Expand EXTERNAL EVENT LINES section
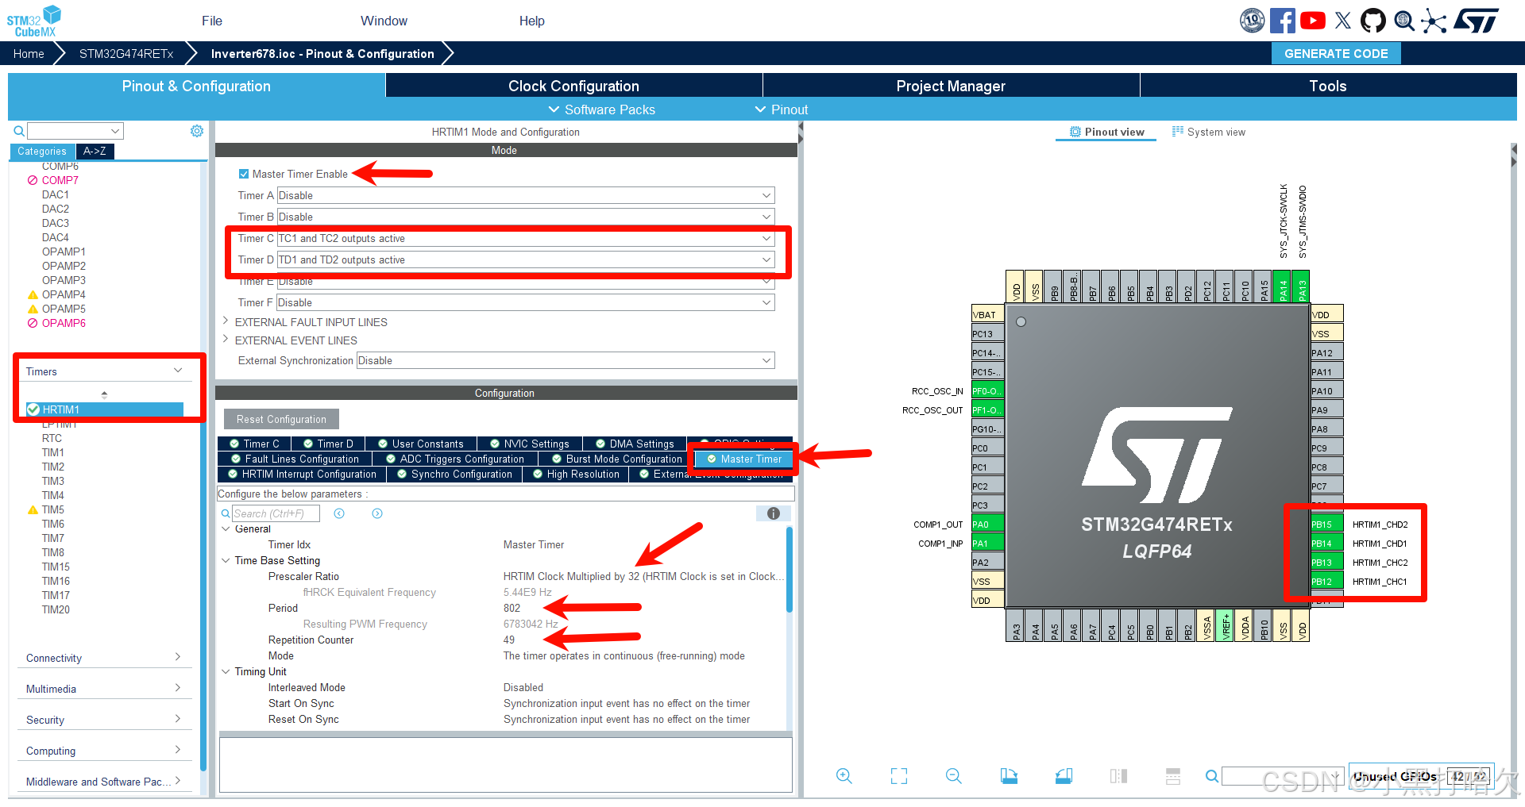The image size is (1525, 807). (226, 340)
